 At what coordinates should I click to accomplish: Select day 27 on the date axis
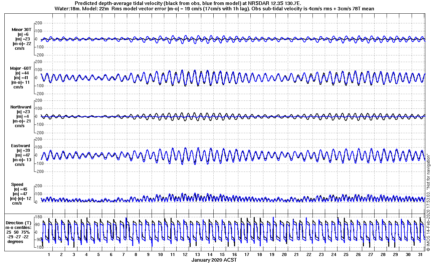(x=371, y=254)
